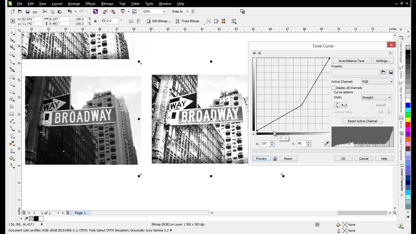Click Cancel in Tone Curve dialog
Image resolution: width=416 pixels, height=234 pixels.
[364, 159]
